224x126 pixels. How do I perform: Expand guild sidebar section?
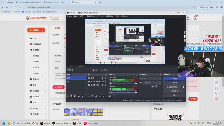[45, 102]
